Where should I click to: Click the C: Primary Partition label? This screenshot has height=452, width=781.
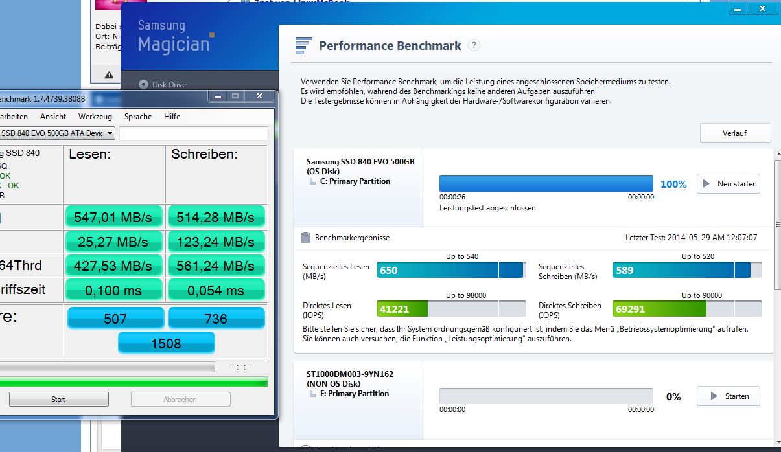tap(355, 181)
